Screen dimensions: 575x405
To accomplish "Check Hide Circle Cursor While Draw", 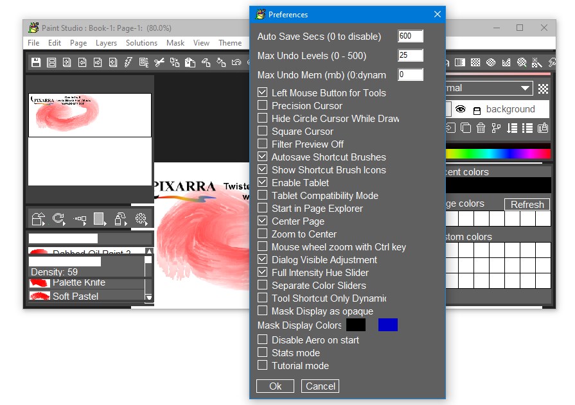I will [262, 118].
